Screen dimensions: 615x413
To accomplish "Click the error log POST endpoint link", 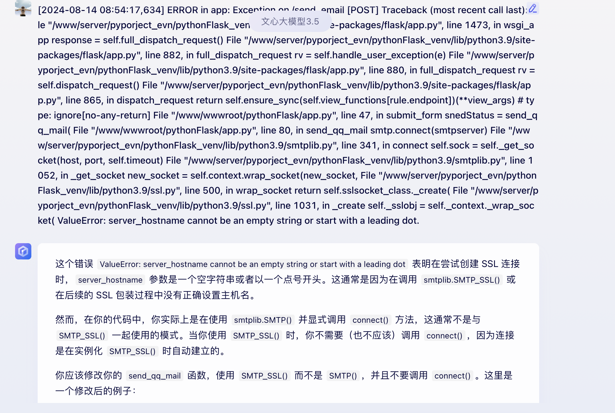I will tap(299, 10).
